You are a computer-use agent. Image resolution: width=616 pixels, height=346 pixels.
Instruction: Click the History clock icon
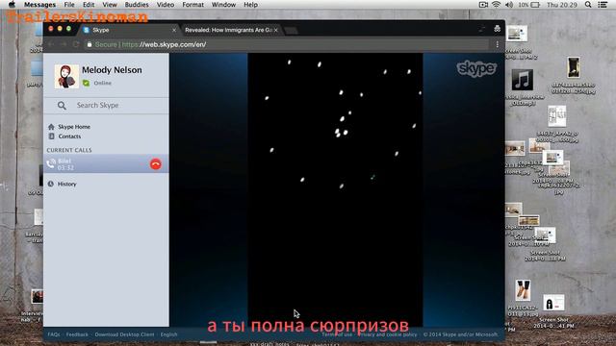(51, 184)
